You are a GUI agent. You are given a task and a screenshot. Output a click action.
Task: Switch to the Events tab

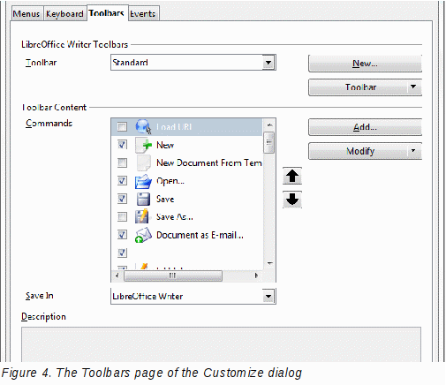point(143,14)
